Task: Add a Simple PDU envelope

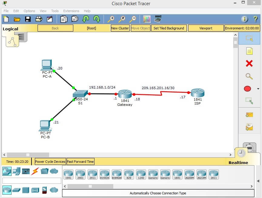Action: click(249, 115)
